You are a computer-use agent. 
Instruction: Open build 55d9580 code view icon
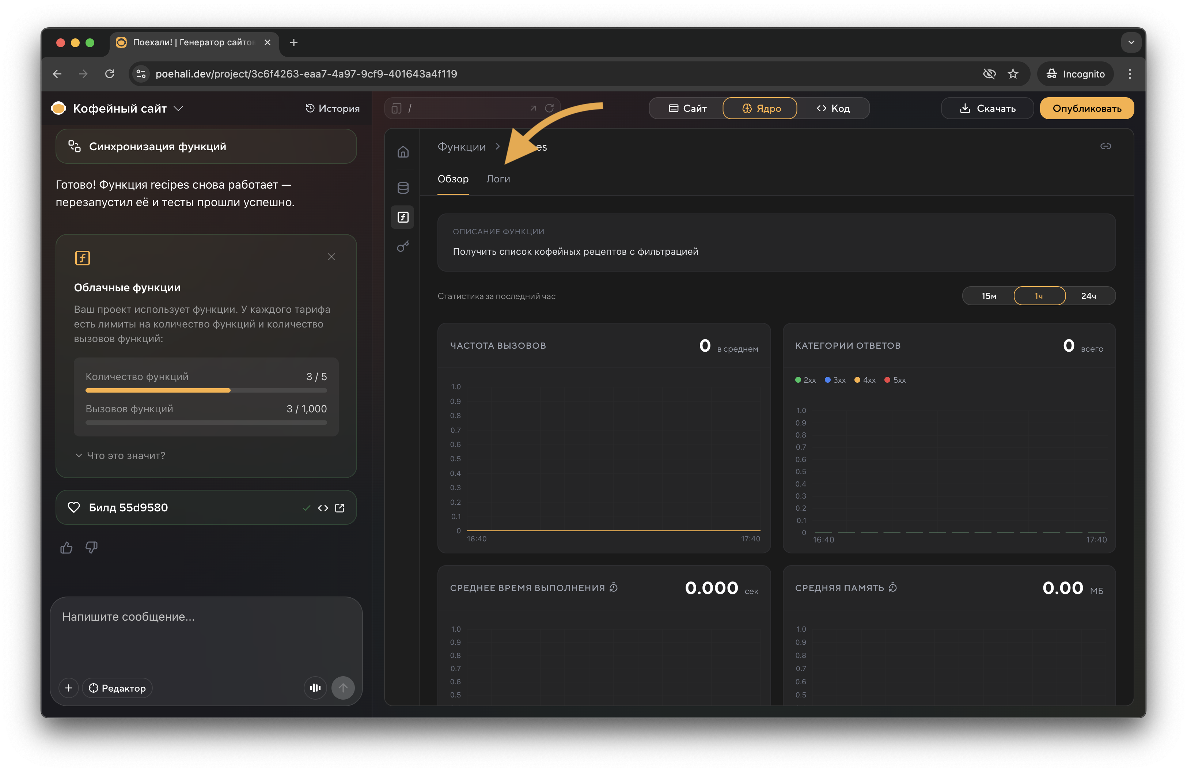pos(323,508)
